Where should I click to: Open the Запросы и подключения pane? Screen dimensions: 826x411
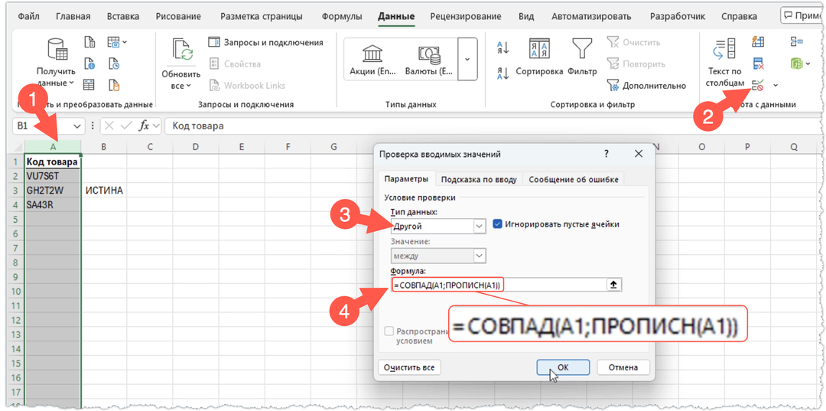coord(266,42)
